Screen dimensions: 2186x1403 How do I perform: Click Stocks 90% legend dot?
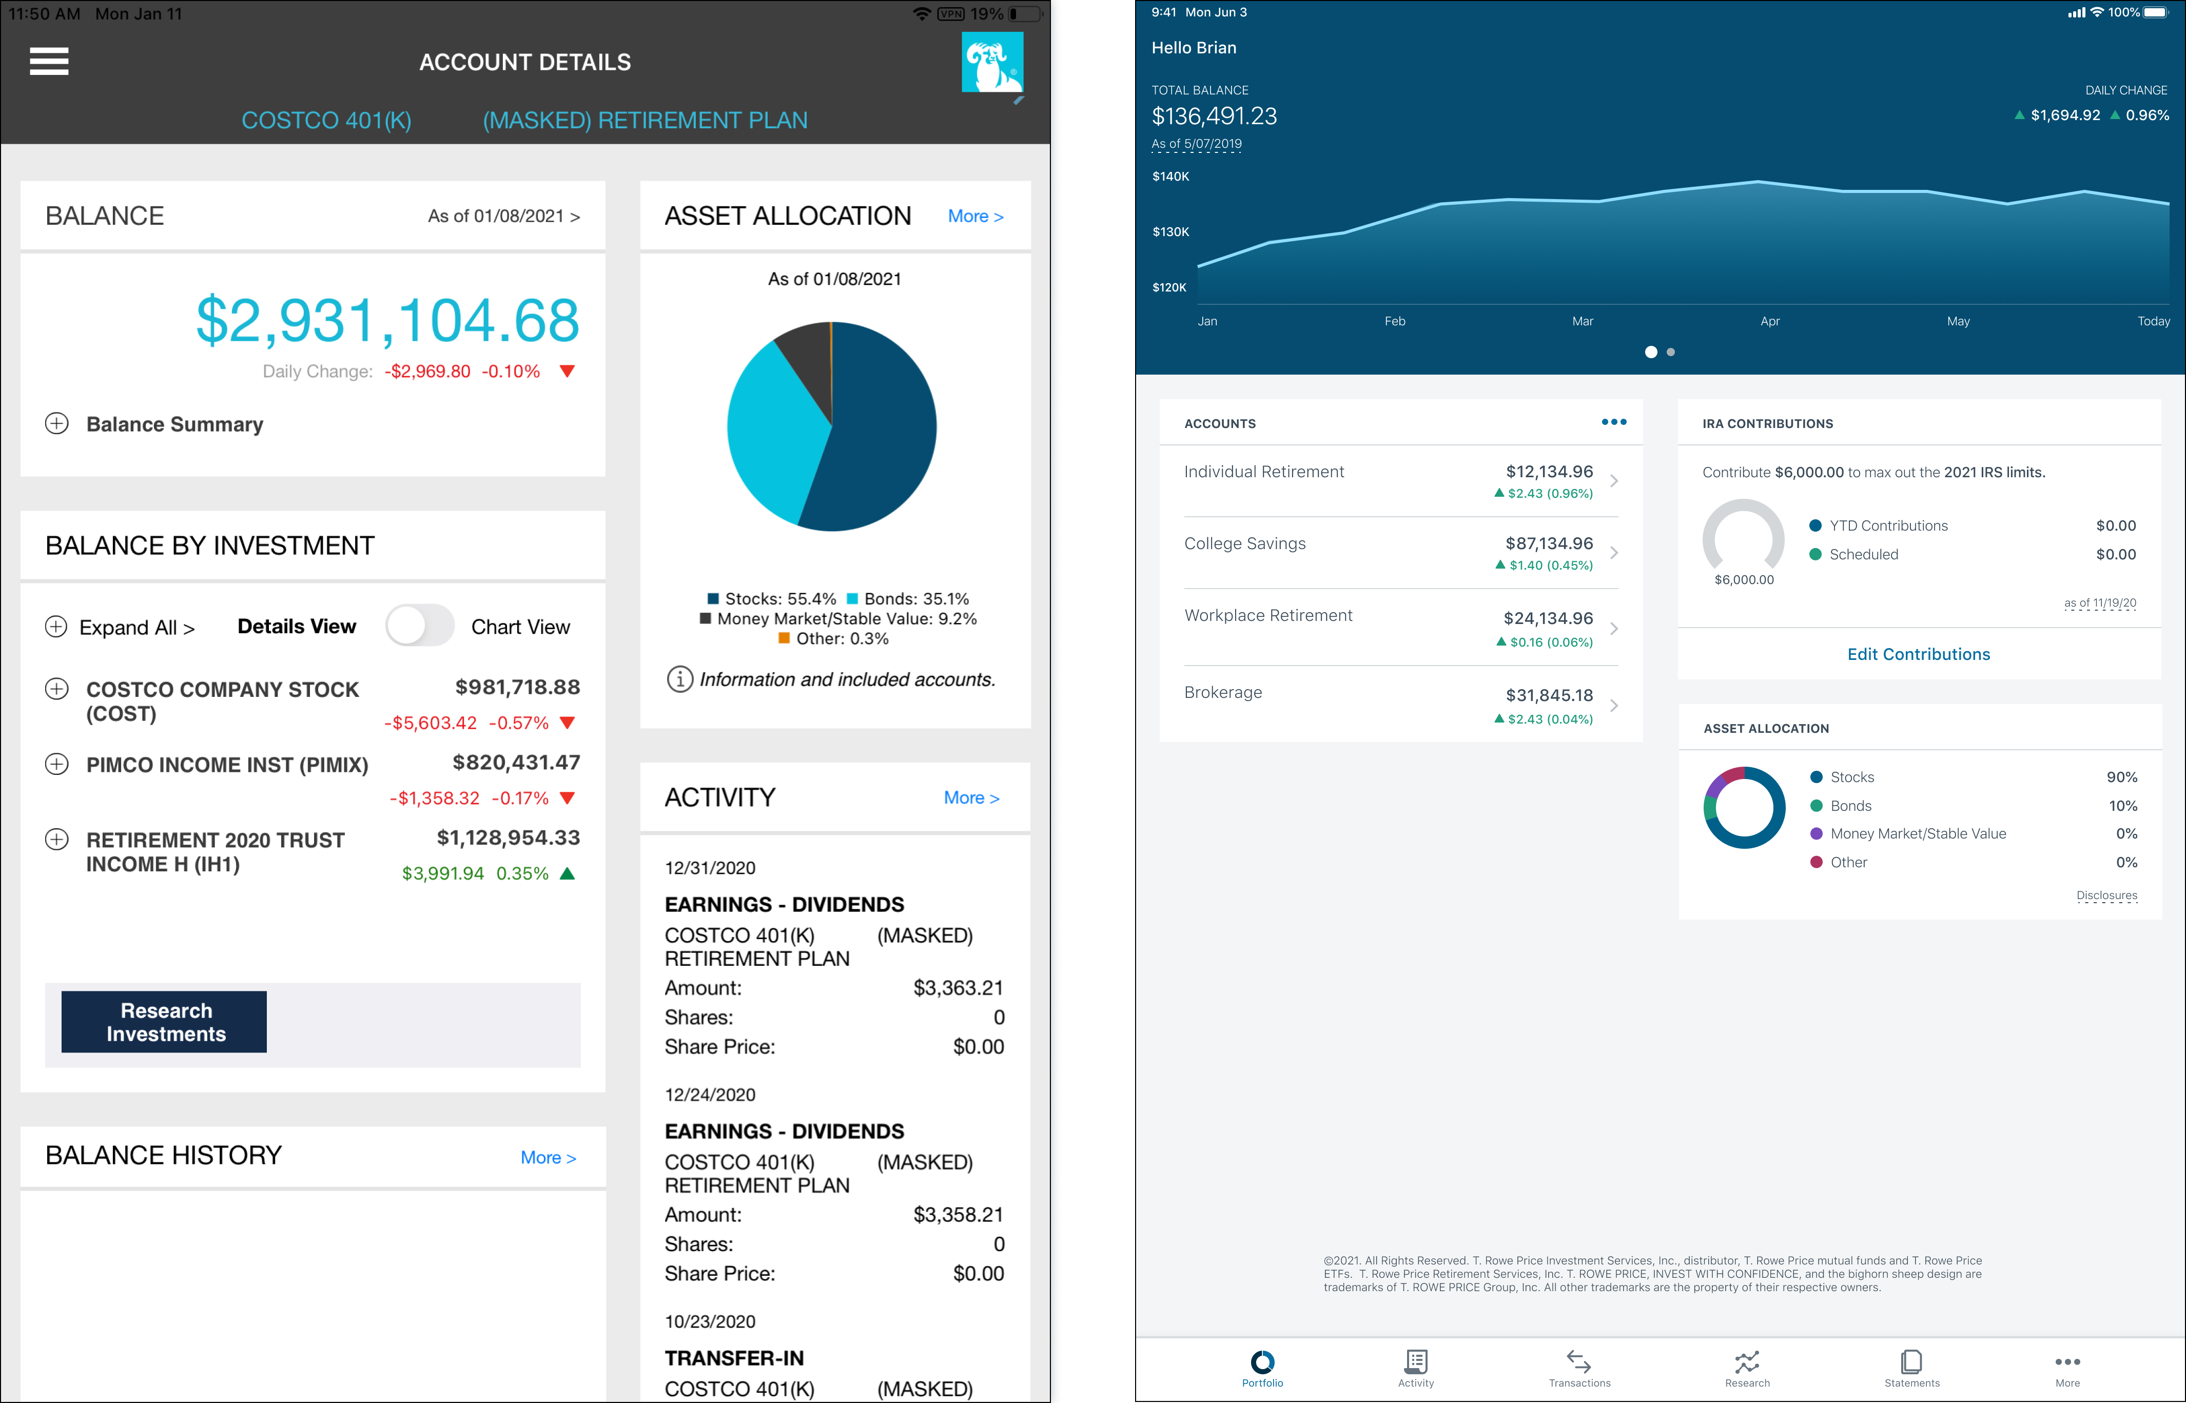(x=1816, y=777)
